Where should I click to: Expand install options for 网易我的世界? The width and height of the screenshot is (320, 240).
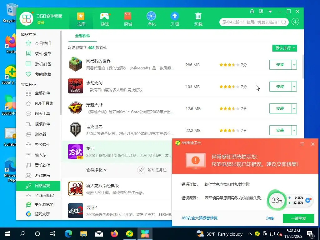(294, 65)
